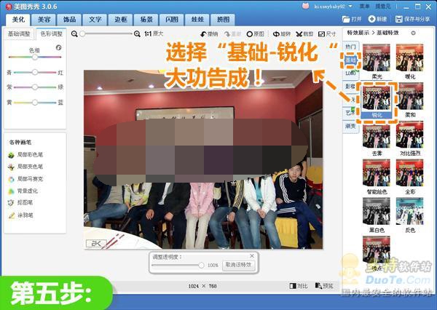Image resolution: width=437 pixels, height=310 pixels.
Task: Click the greyed-out redo arrow
Action: click(232, 34)
